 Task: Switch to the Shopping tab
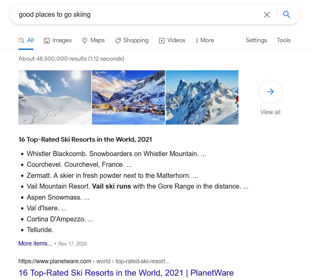pyautogui.click(x=132, y=40)
